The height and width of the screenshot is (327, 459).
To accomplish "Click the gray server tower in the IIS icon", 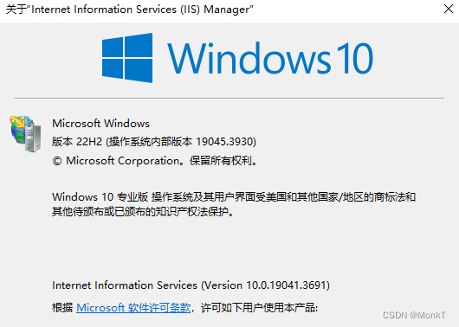I will tap(33, 137).
